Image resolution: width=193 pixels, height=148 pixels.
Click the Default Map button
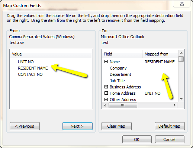pyautogui.click(x=170, y=126)
